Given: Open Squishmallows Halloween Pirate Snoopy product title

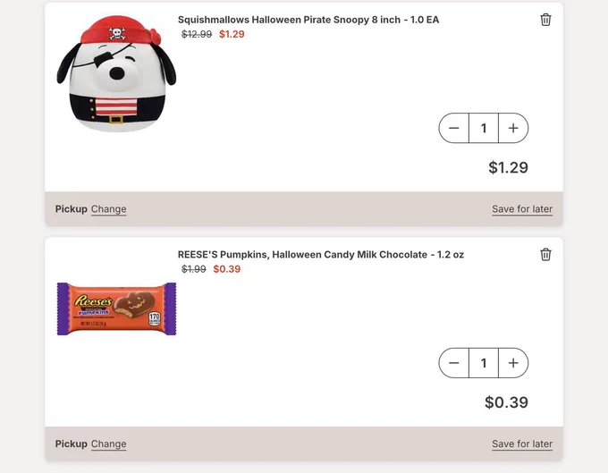Looking at the screenshot, I should pos(308,20).
